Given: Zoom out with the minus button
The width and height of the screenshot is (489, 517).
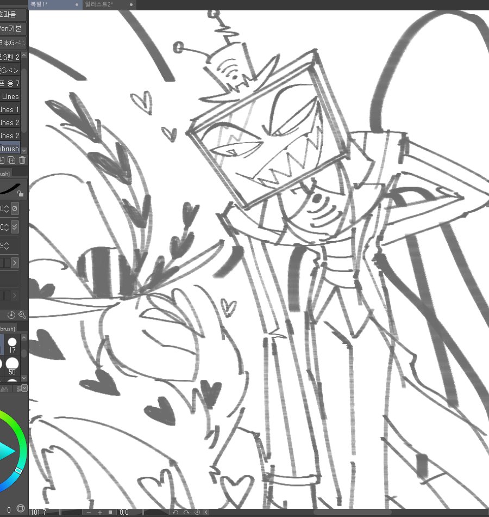Looking at the screenshot, I should [x=89, y=512].
